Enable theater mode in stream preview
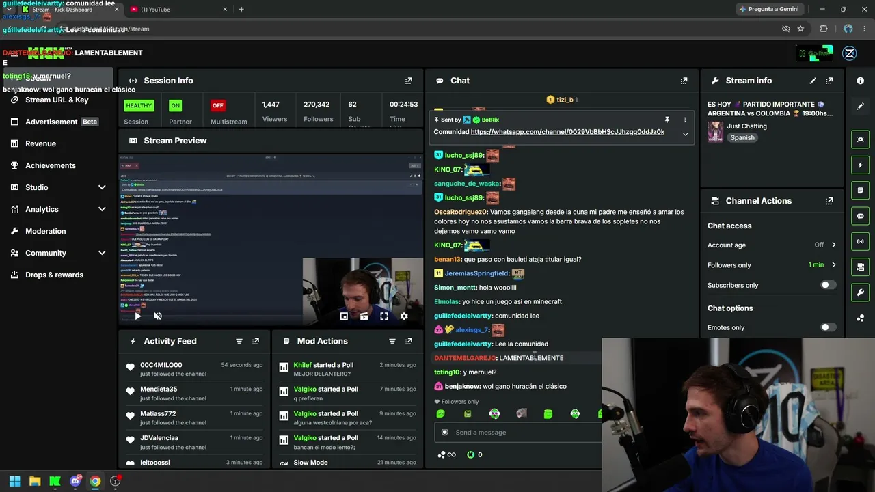Screen dimensions: 875x492 click(x=364, y=316)
